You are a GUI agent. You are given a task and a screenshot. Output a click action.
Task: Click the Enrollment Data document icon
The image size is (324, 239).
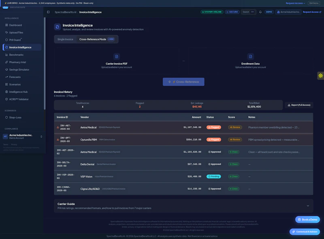250,57
